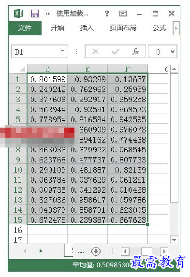Viewport: 190px width, 277px height.
Task: Open Excel help question mark
Action: pos(107,14)
